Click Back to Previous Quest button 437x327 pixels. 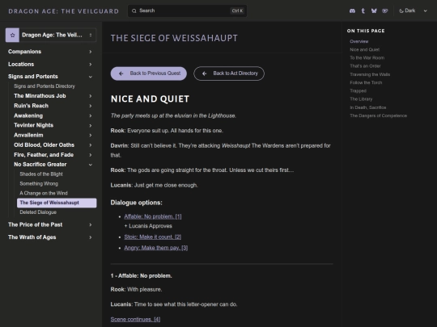[149, 73]
